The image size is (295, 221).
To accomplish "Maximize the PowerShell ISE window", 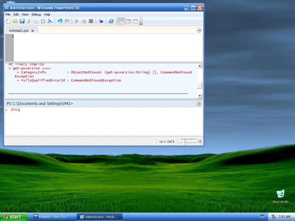I will point(193,8).
